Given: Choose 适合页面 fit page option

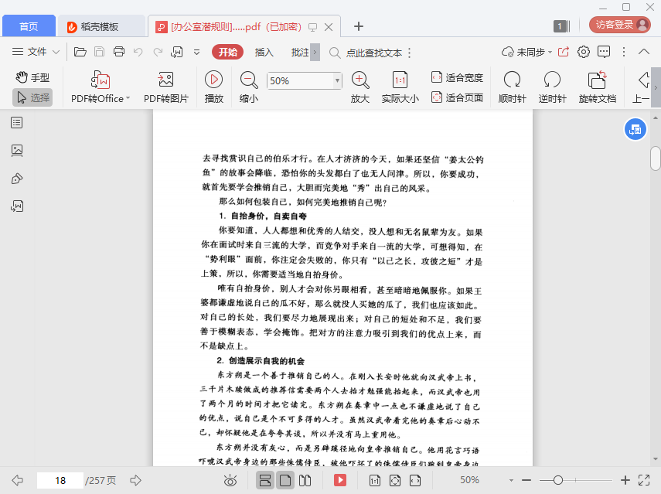Looking at the screenshot, I should pyautogui.click(x=458, y=97).
